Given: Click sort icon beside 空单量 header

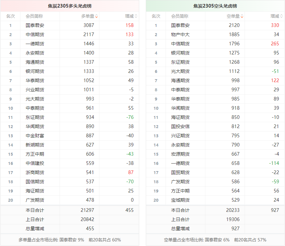Looking at the screenshot, I should coord(242,16).
